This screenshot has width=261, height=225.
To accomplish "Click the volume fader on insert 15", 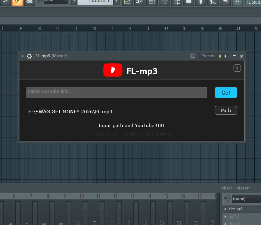I will tap(170, 213).
